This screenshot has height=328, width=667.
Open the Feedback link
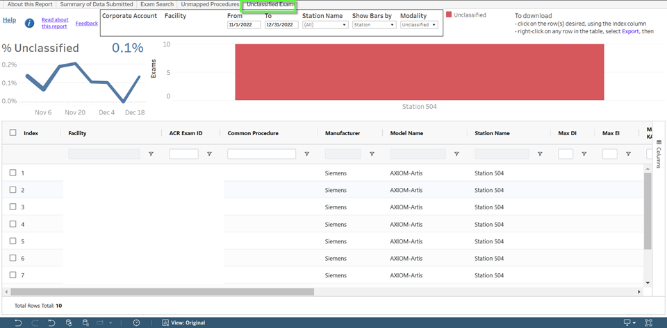coord(87,24)
